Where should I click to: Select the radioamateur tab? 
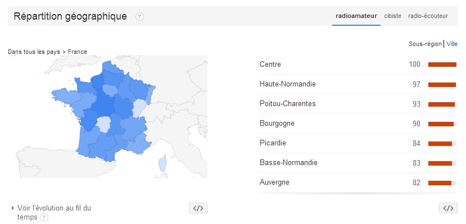(x=356, y=16)
